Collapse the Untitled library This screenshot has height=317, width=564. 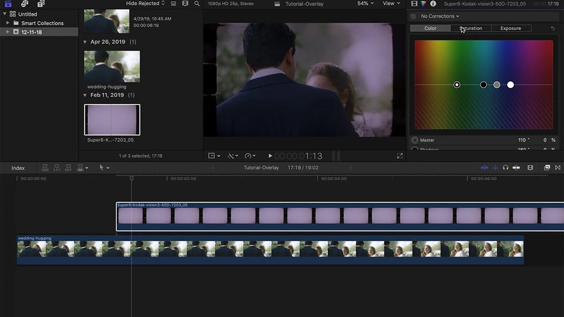5,14
